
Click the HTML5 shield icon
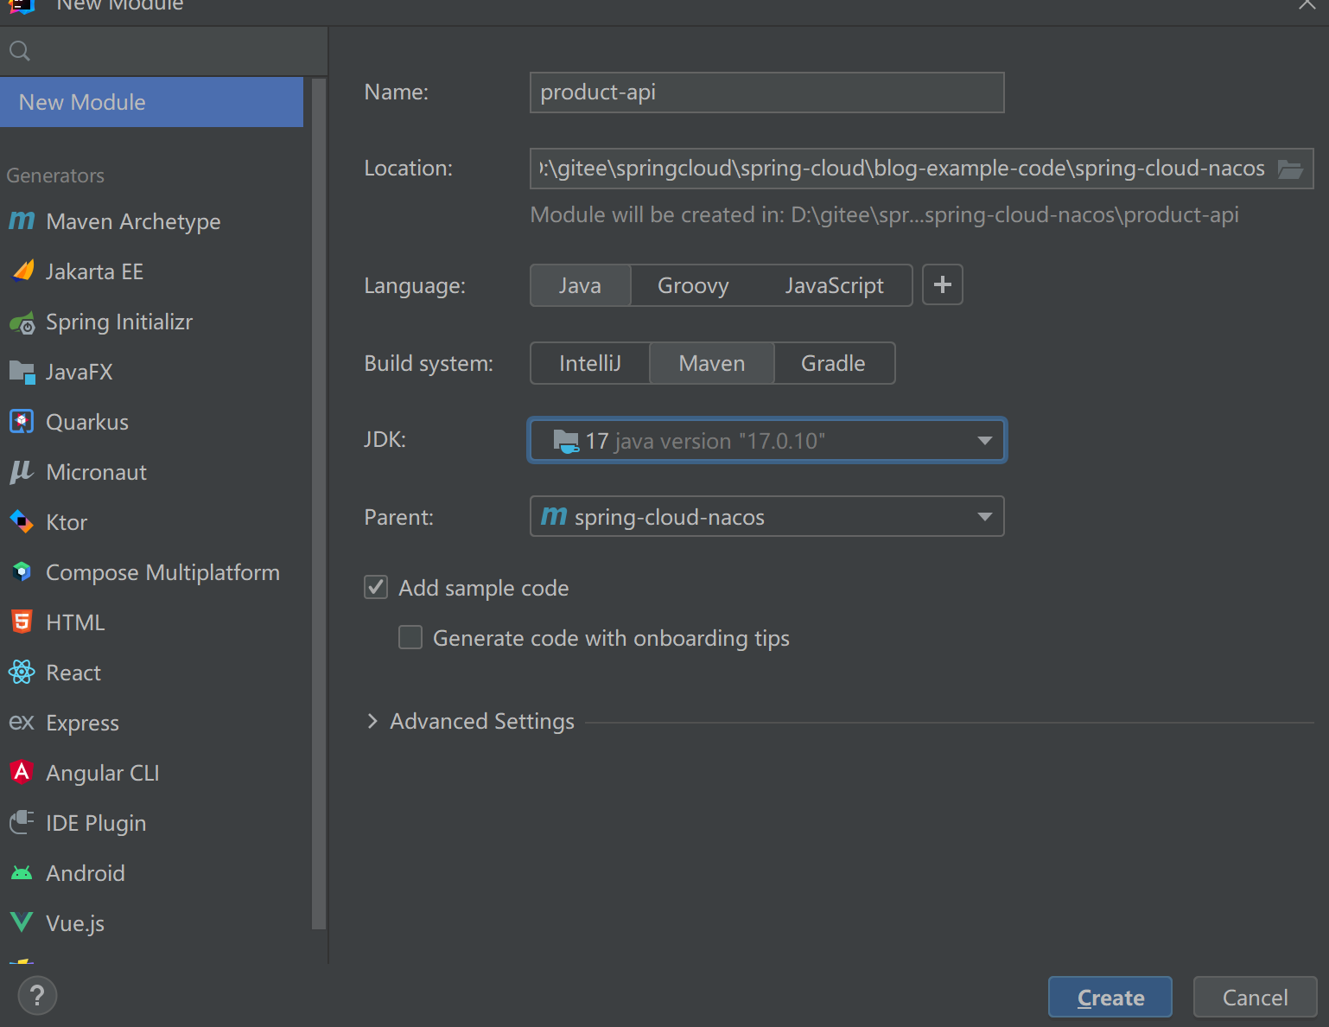tap(22, 622)
